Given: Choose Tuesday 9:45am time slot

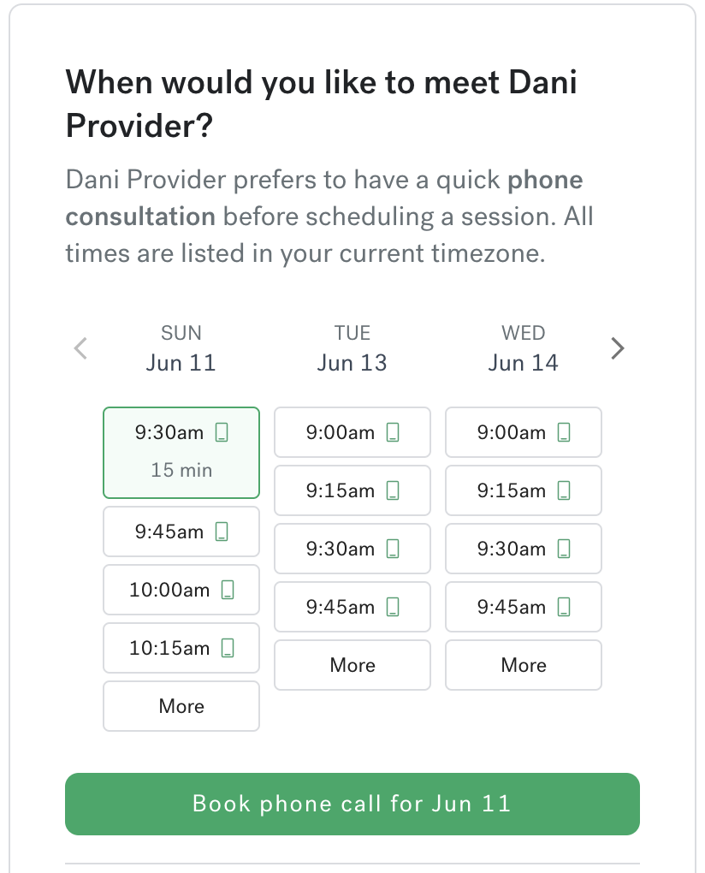Looking at the screenshot, I should (352, 607).
